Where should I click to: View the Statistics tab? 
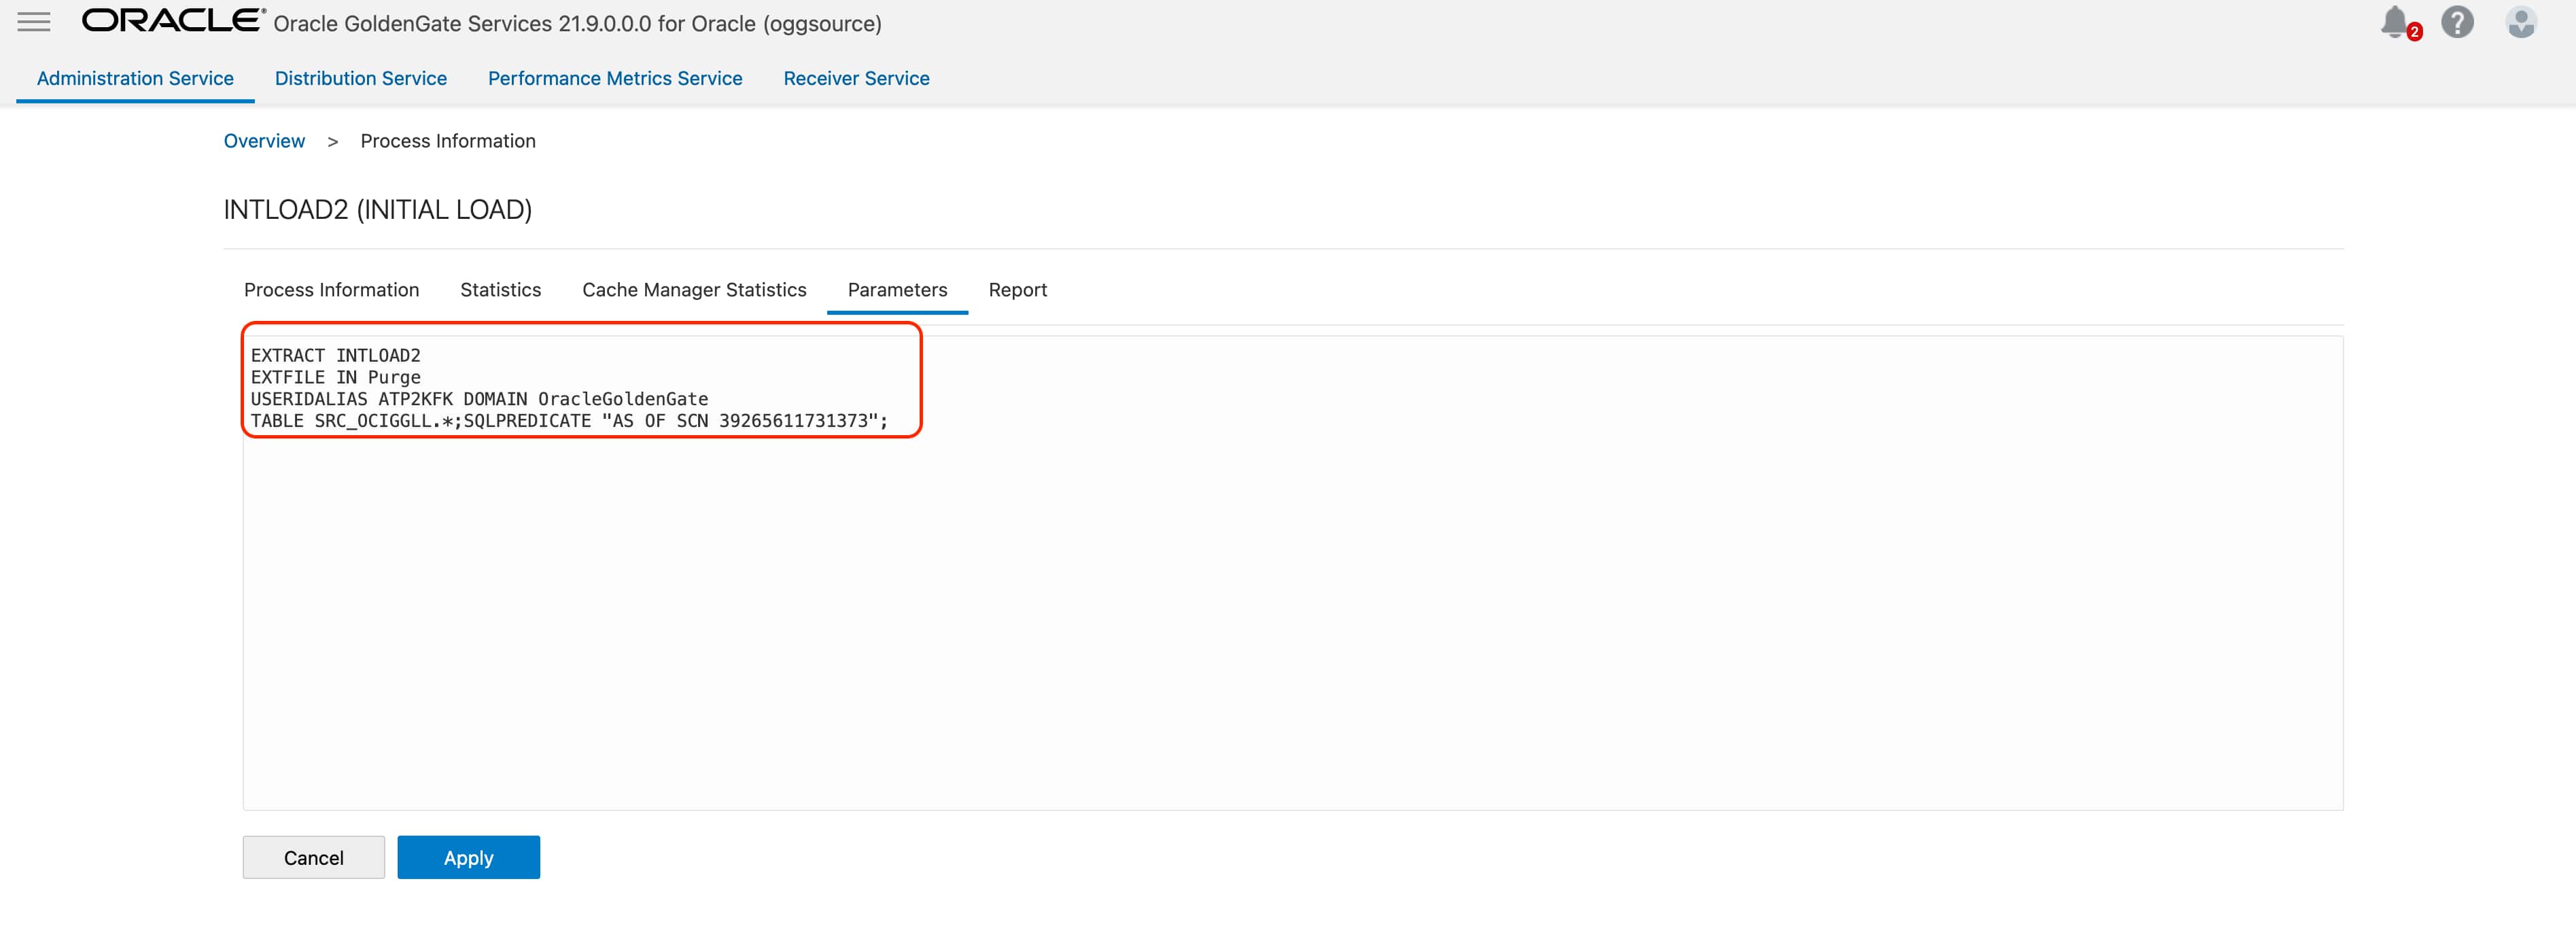click(500, 290)
